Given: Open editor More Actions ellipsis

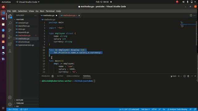Looking at the screenshot, I should pyautogui.click(x=195, y=15).
